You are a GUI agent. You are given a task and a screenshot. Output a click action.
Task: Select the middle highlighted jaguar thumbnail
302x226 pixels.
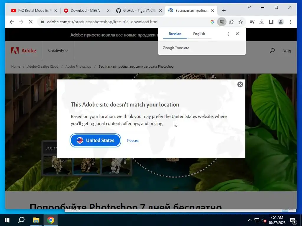(87, 166)
